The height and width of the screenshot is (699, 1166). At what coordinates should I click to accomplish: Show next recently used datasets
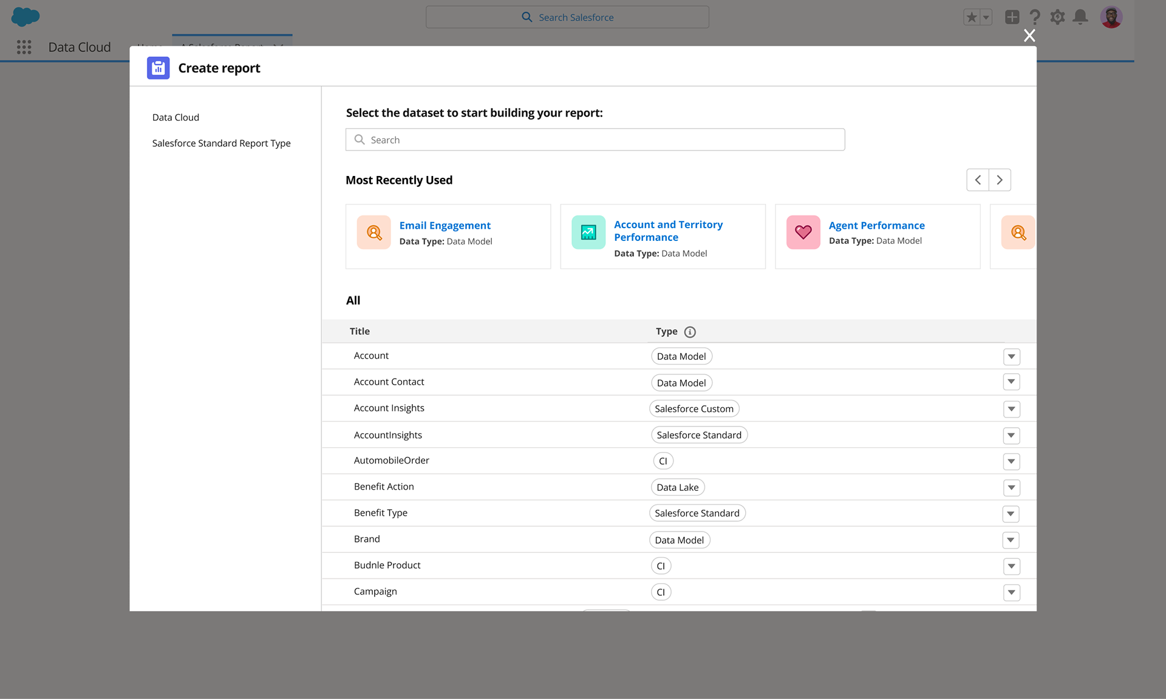pos(1000,180)
